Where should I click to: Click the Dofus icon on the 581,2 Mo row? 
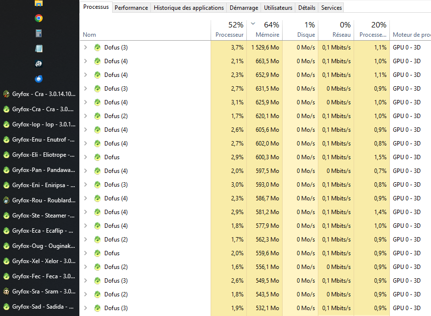97,212
